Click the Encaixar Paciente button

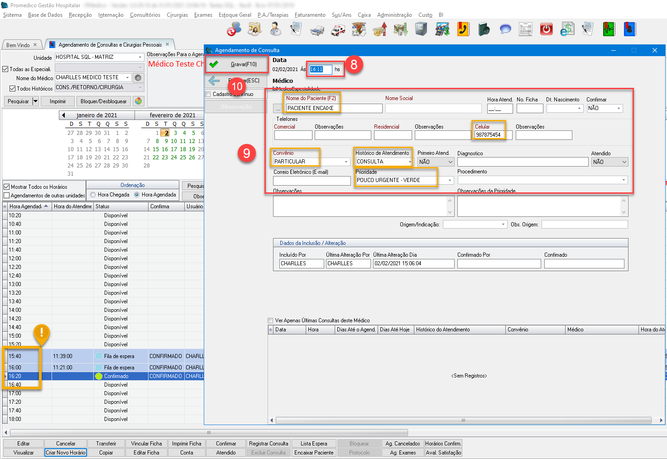pyautogui.click(x=314, y=452)
